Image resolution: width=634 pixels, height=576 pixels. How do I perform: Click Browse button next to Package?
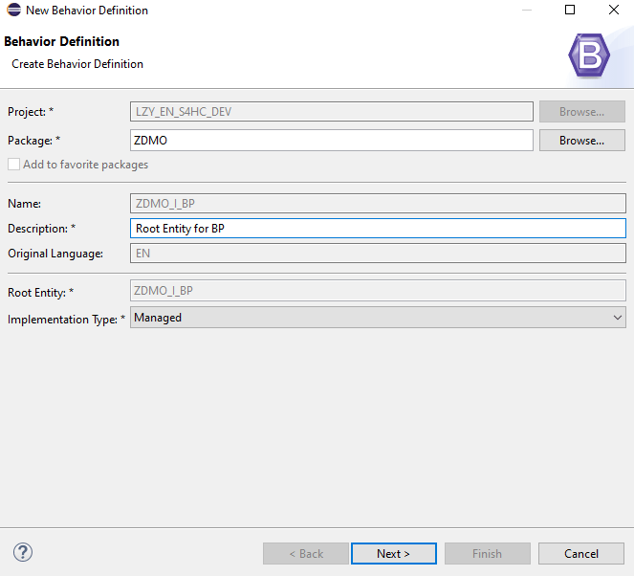[581, 141]
